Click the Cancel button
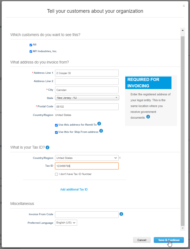The width and height of the screenshot is (190, 249). click(142, 240)
